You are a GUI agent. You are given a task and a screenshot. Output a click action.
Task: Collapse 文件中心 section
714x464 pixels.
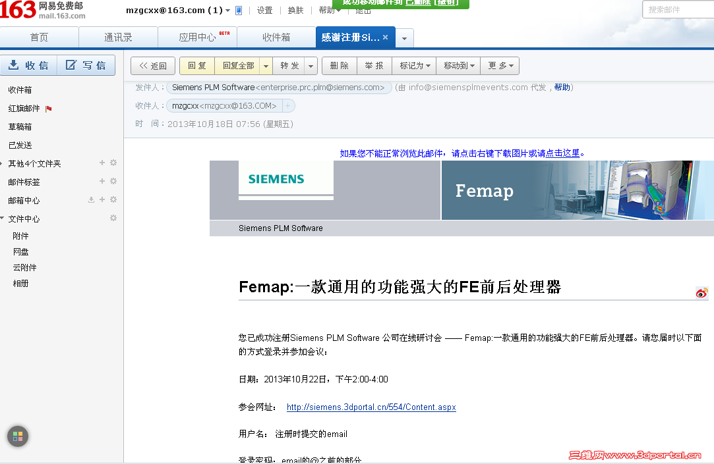pos(2,219)
